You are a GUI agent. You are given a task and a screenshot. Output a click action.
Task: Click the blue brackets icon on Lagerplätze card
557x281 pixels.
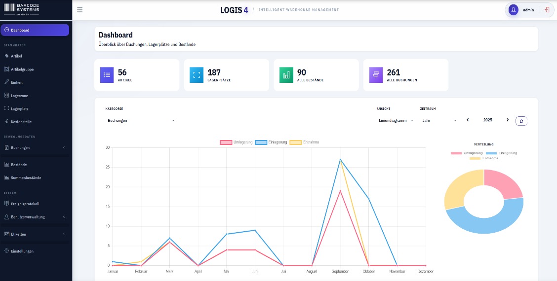197,75
